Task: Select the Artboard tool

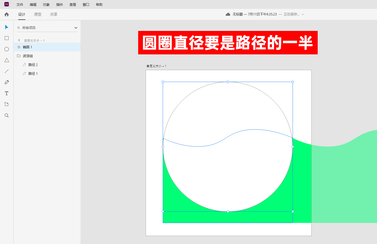Action: 7,104
